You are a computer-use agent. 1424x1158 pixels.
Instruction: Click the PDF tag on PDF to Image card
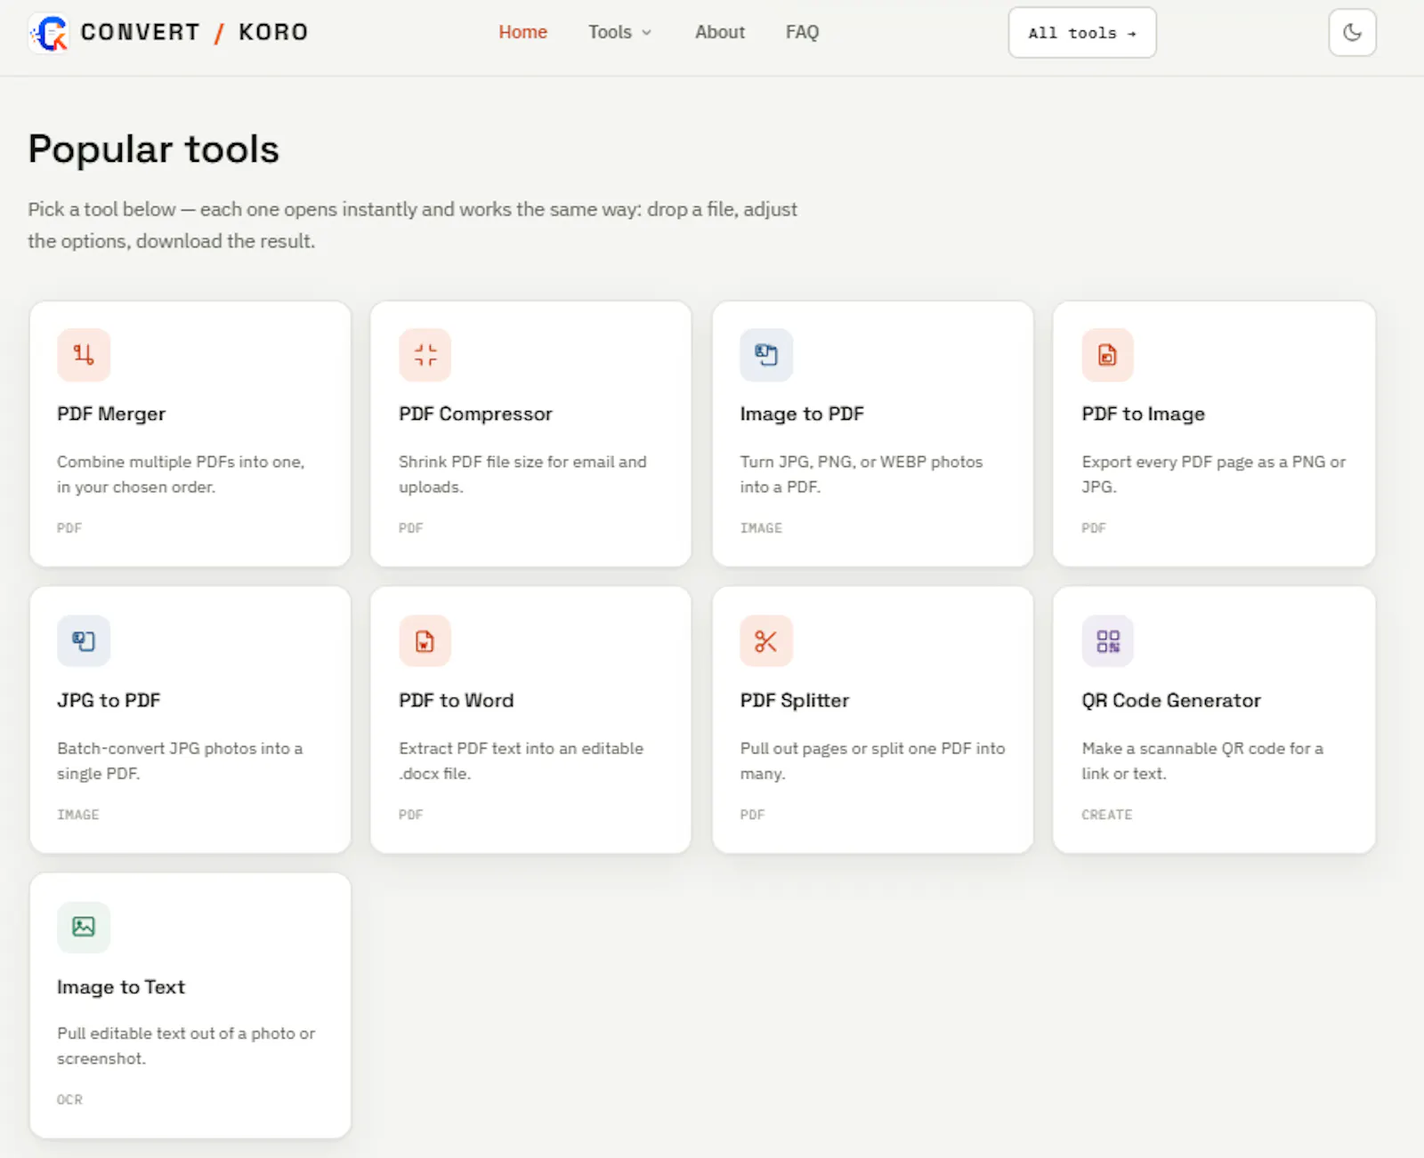1093,527
